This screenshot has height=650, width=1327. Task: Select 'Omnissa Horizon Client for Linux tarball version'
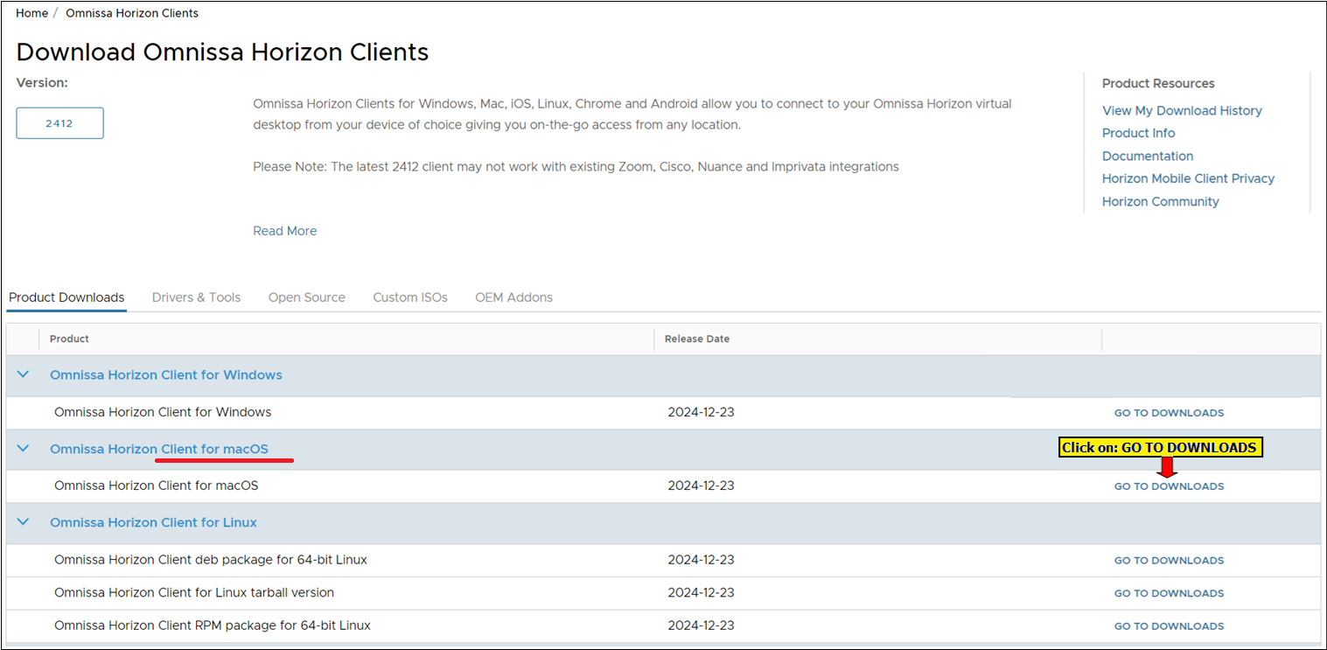click(194, 592)
